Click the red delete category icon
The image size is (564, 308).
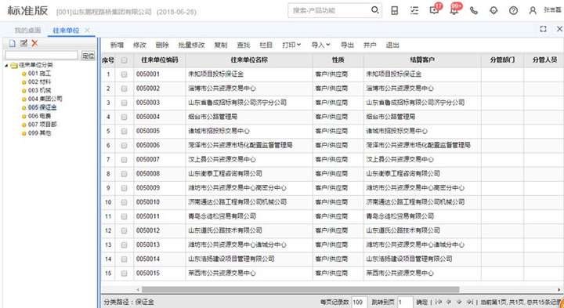coord(34,44)
